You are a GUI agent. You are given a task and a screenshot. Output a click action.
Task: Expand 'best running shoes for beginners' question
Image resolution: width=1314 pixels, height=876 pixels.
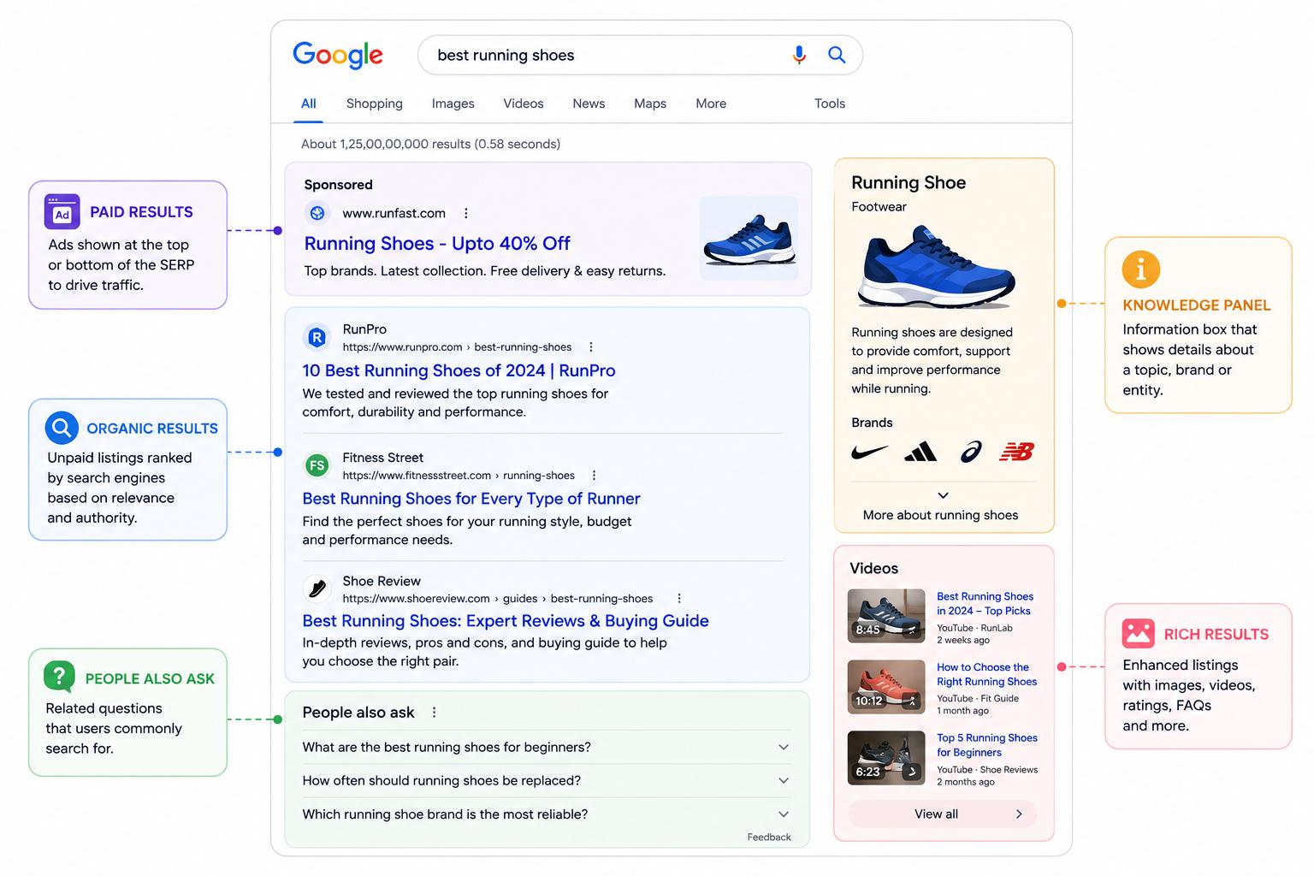tap(546, 748)
